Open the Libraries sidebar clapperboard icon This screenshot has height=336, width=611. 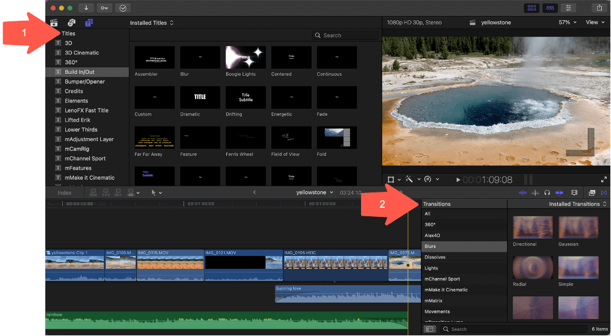tap(54, 23)
